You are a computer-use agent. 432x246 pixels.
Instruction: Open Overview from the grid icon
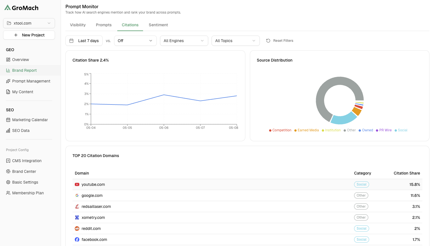(x=8, y=60)
